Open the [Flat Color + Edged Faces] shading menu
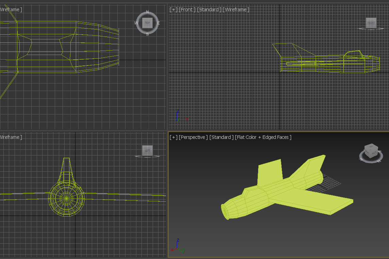 point(263,137)
